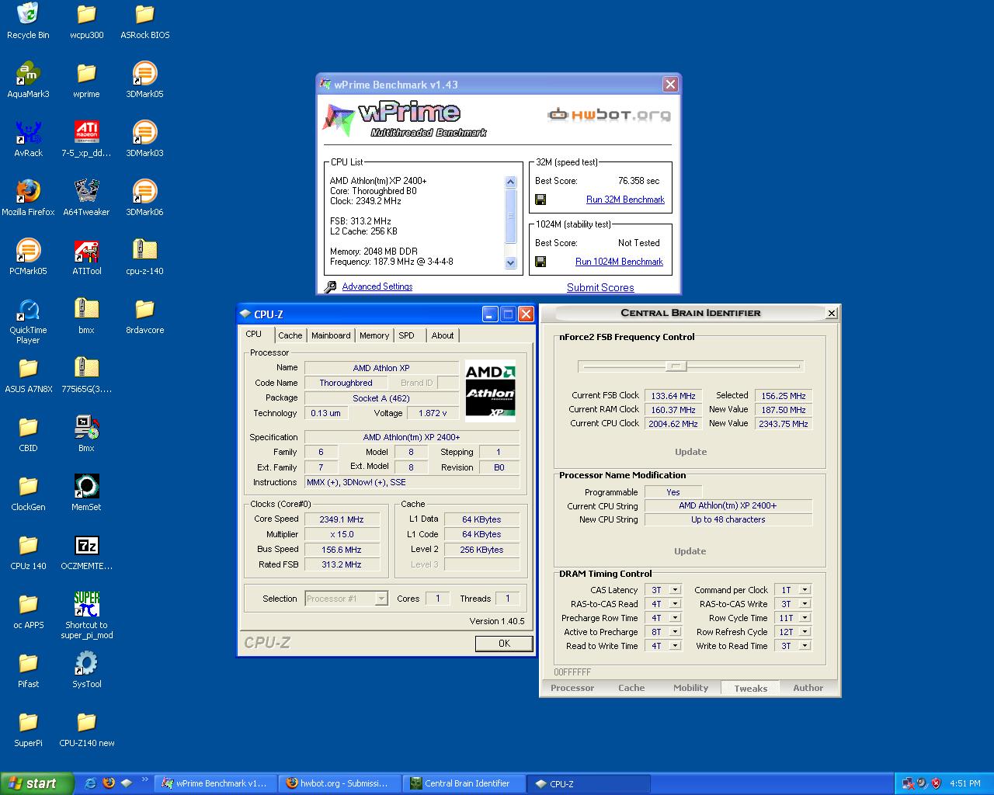Click the 1024M benchmark save floppy icon
The image size is (994, 795).
tap(540, 262)
